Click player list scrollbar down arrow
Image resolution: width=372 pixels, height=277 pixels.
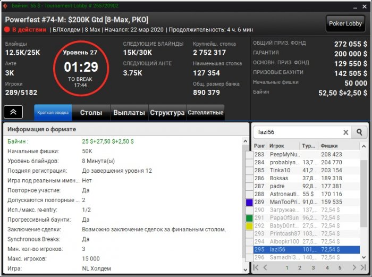click(363, 257)
